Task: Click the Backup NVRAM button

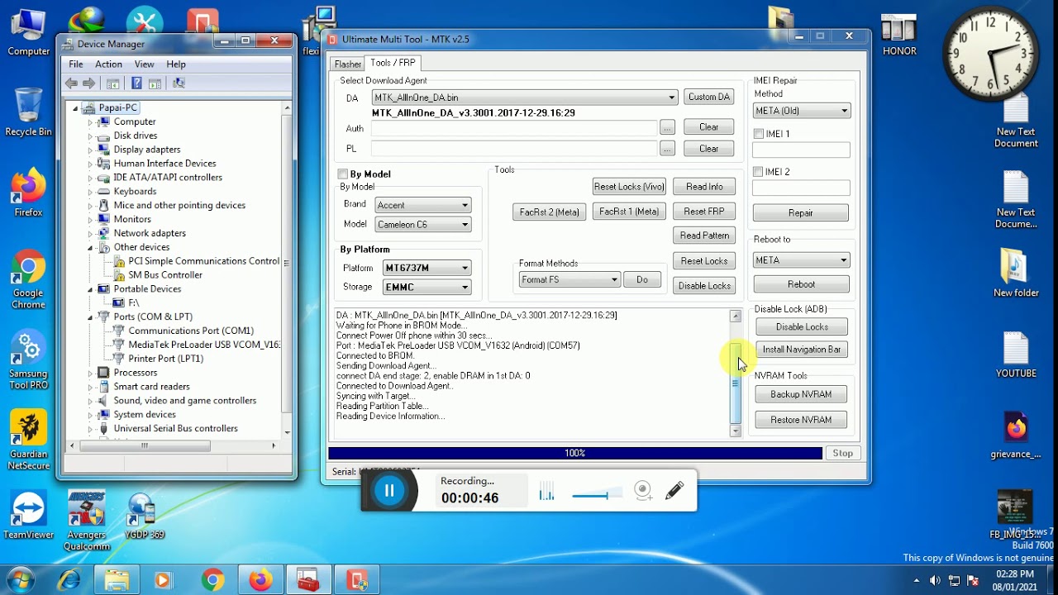Action: (x=801, y=394)
